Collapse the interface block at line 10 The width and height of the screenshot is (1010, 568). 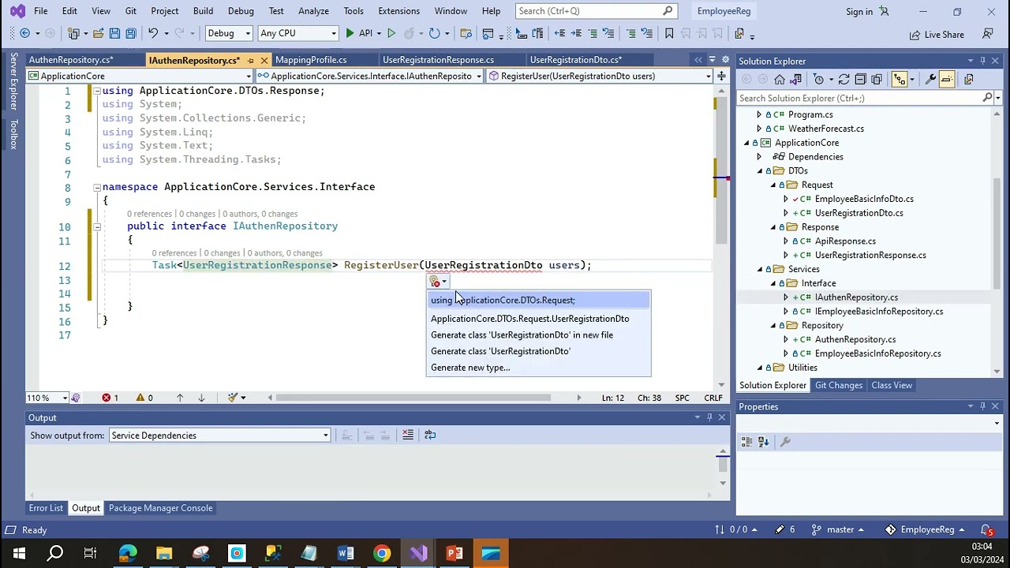tap(96, 226)
